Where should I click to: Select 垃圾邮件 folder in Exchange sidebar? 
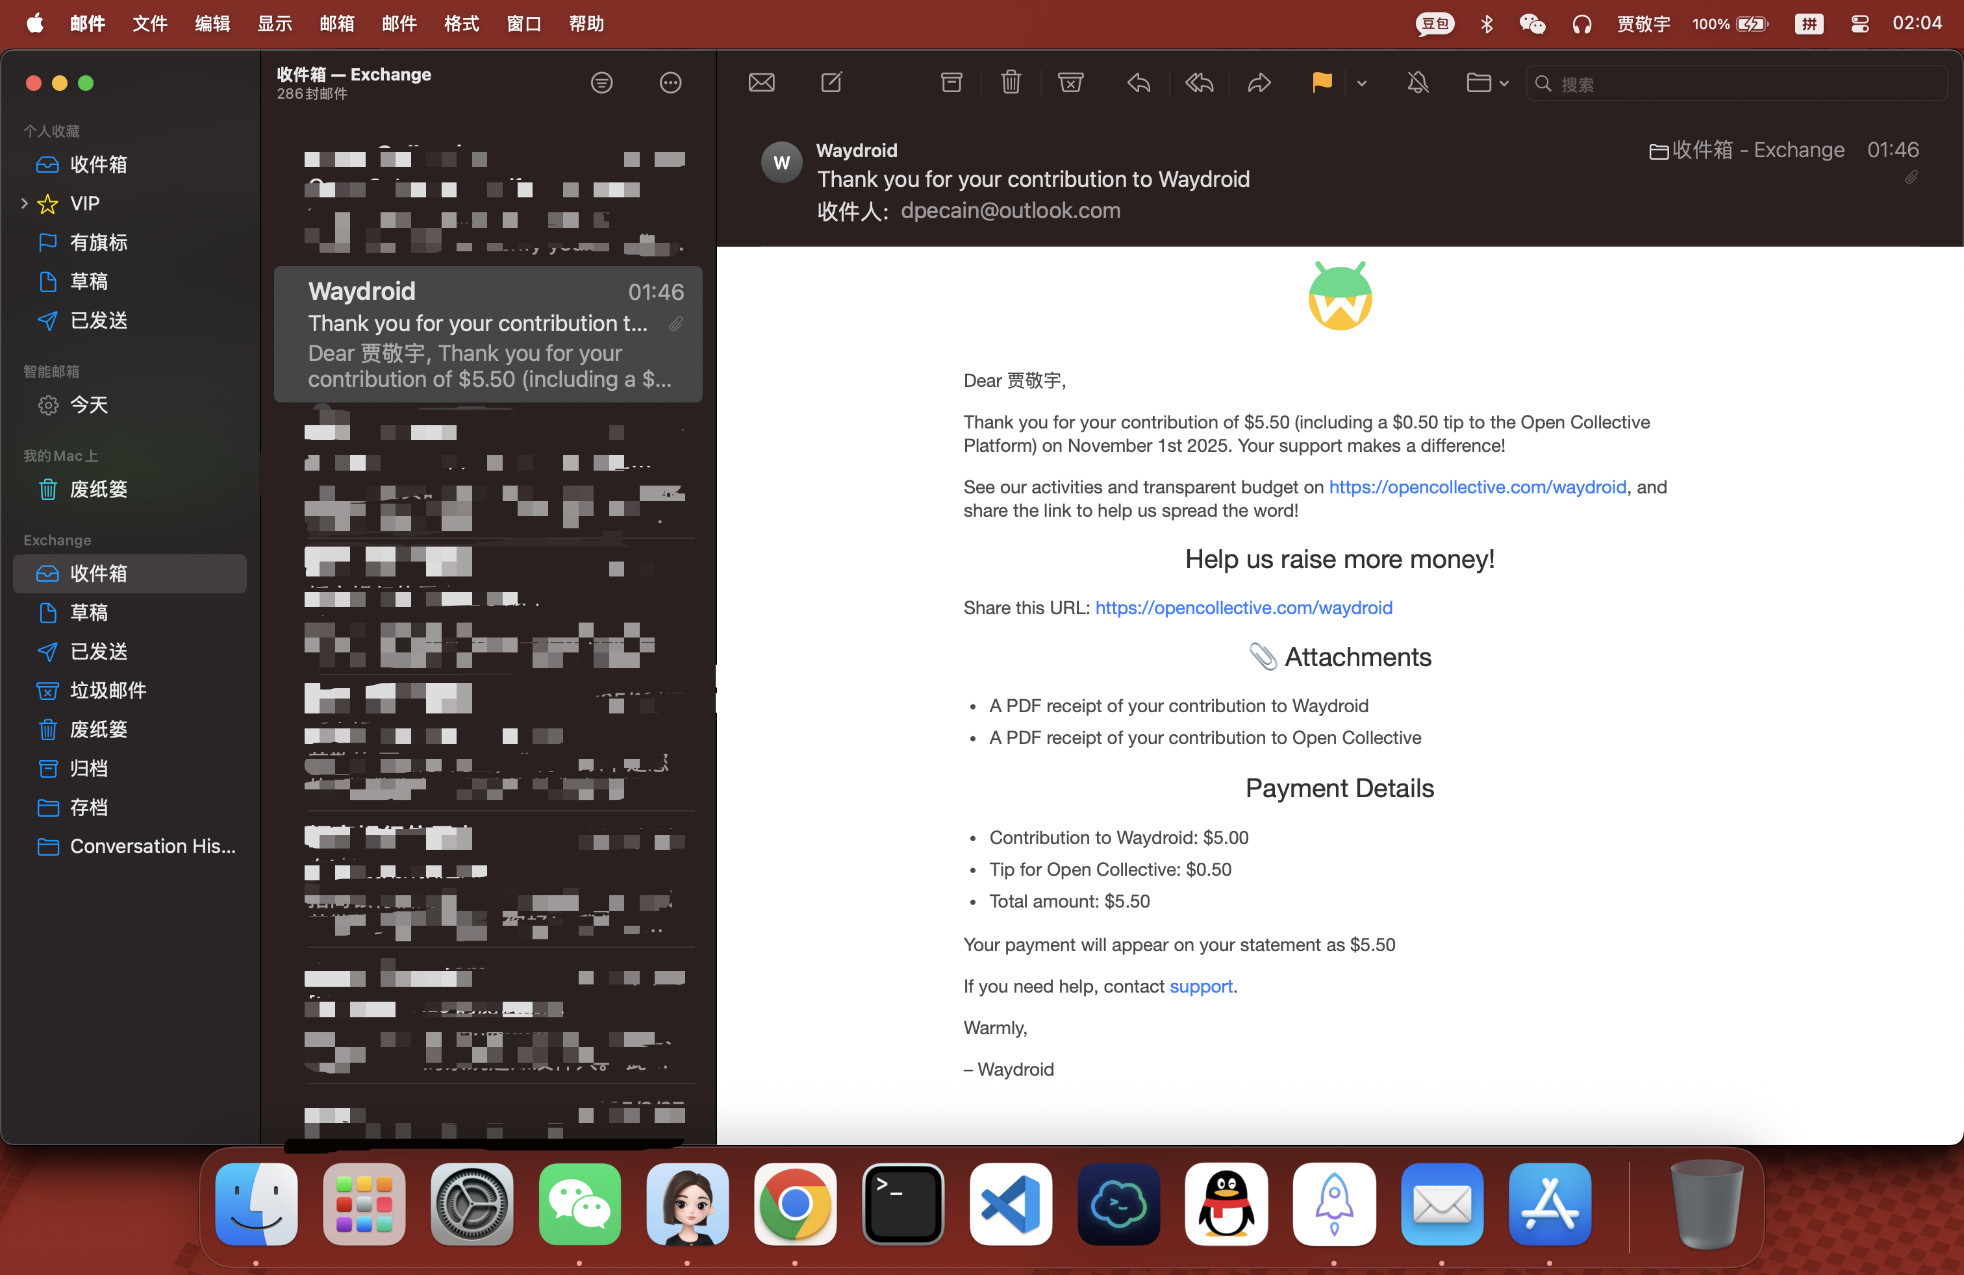107,690
